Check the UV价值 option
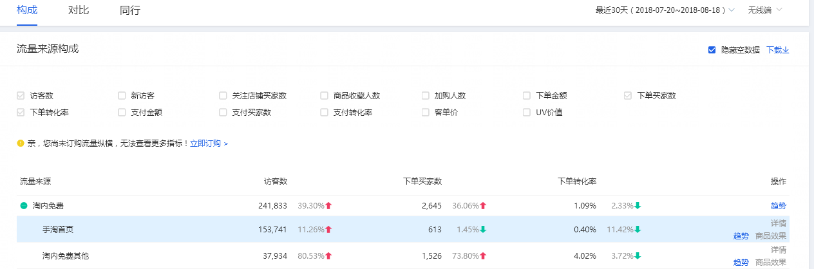This screenshot has height=269, width=814. 527,113
